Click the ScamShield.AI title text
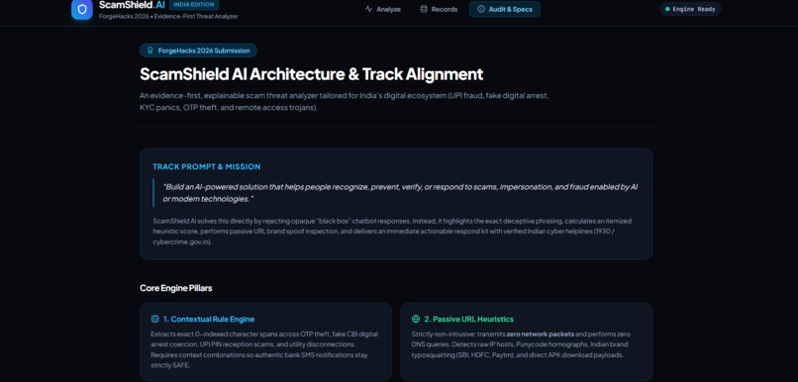 pos(132,5)
